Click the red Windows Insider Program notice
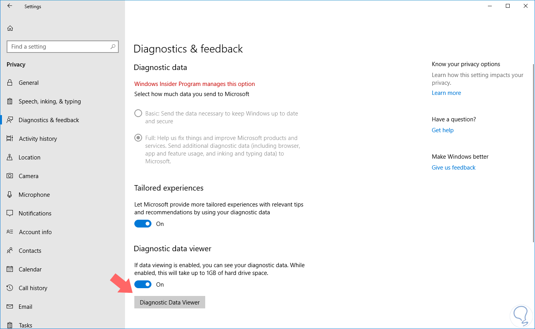 (195, 84)
